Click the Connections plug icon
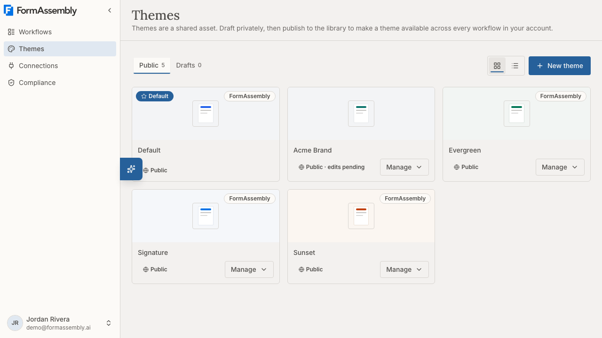The height and width of the screenshot is (338, 602). pos(11,66)
